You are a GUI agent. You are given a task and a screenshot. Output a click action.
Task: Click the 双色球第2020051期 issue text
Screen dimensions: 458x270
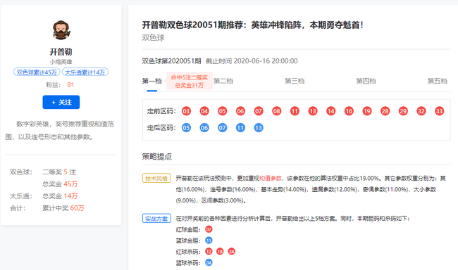[171, 61]
